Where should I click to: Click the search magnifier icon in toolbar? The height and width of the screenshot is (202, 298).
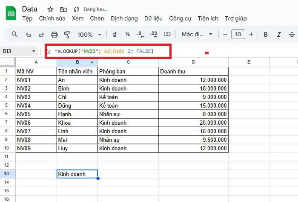14,34
